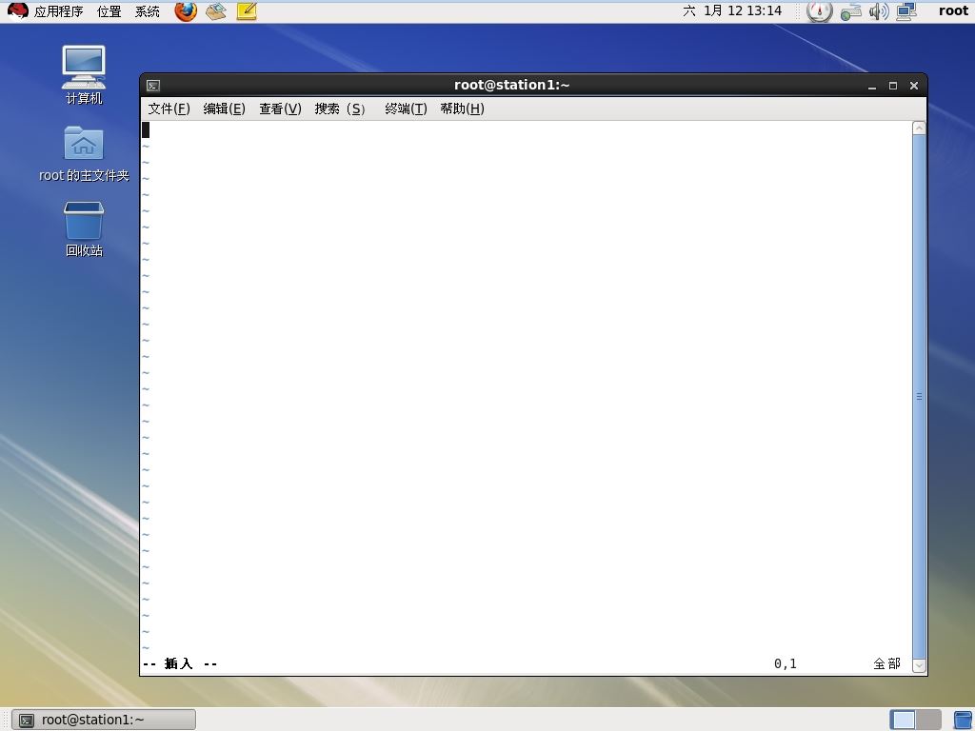The height and width of the screenshot is (731, 975).
Task: Select the root 的主文件夹 home folder icon
Action: pos(84,153)
